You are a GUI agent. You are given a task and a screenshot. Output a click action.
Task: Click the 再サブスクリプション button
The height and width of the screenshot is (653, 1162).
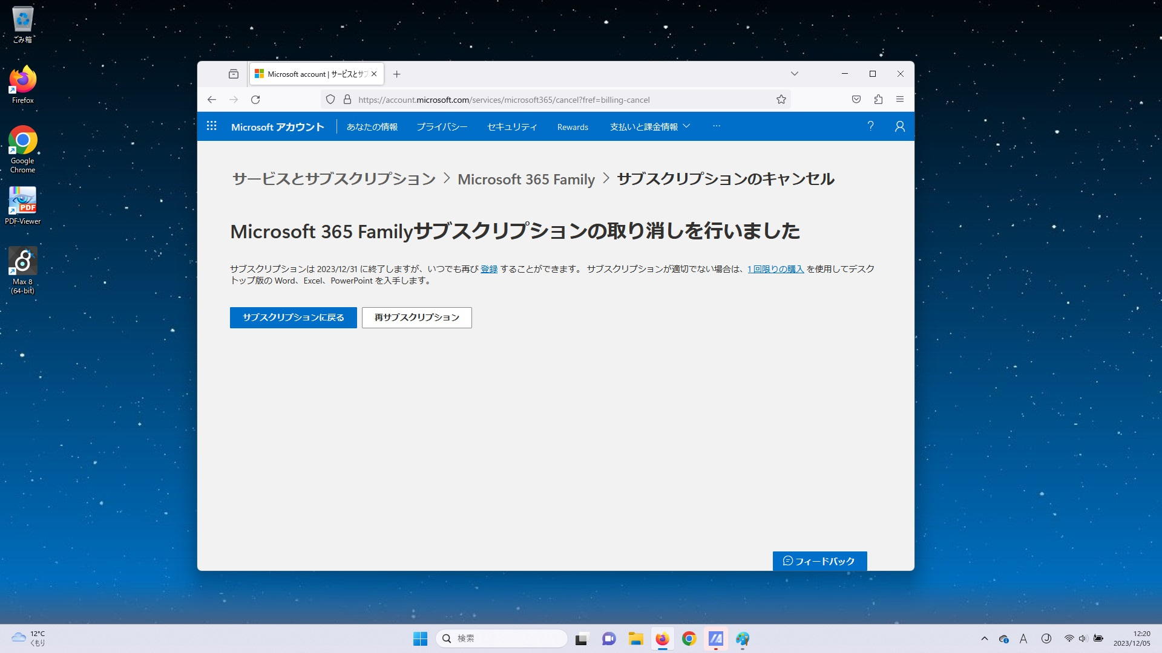pos(416,317)
